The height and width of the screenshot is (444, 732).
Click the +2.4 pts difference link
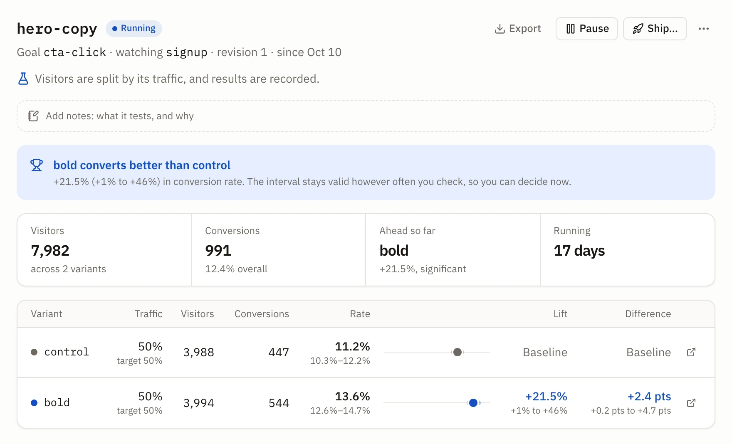(x=649, y=397)
